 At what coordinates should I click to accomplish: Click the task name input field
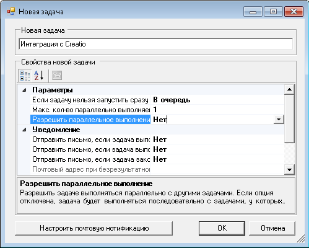(156, 44)
